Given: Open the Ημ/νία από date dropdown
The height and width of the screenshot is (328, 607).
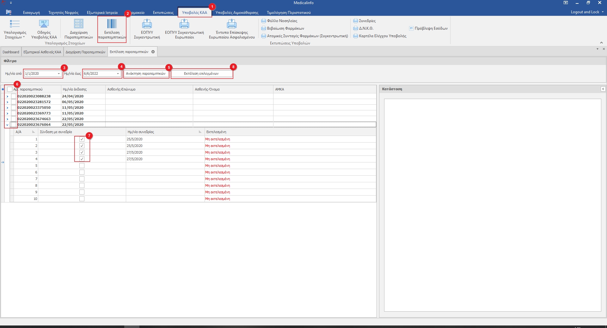Looking at the screenshot, I should pyautogui.click(x=59, y=74).
